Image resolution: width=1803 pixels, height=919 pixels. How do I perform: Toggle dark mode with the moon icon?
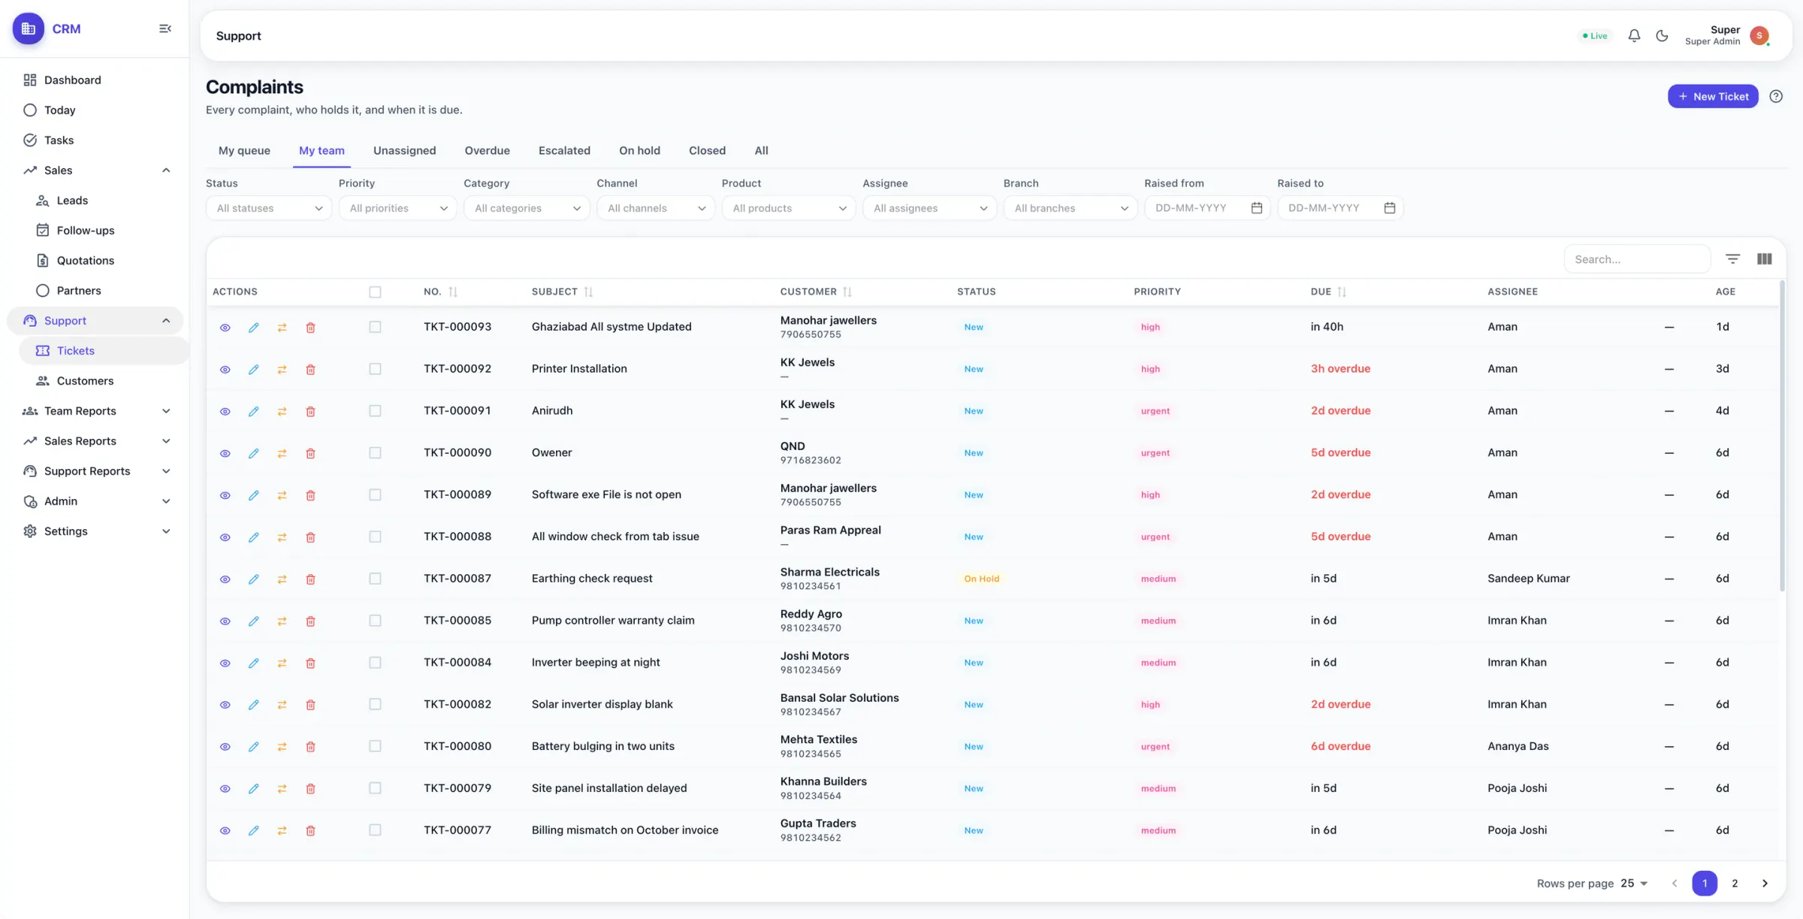[1662, 36]
